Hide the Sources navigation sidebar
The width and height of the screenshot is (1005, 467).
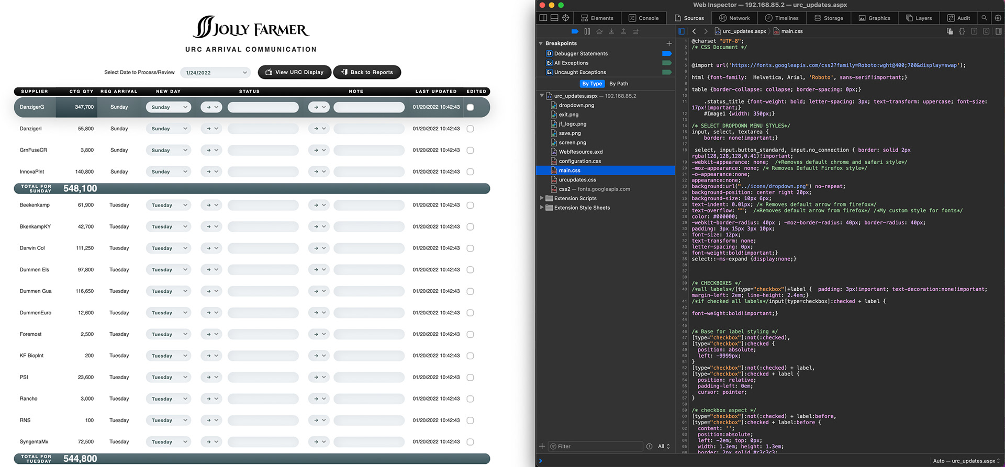click(x=682, y=31)
